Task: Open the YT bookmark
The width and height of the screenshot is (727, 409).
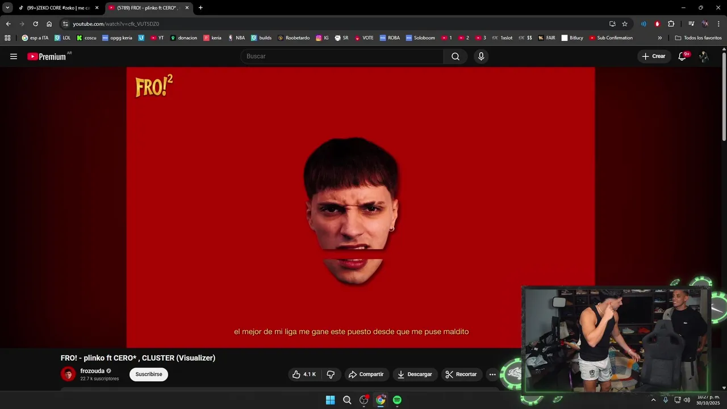Action: point(157,38)
